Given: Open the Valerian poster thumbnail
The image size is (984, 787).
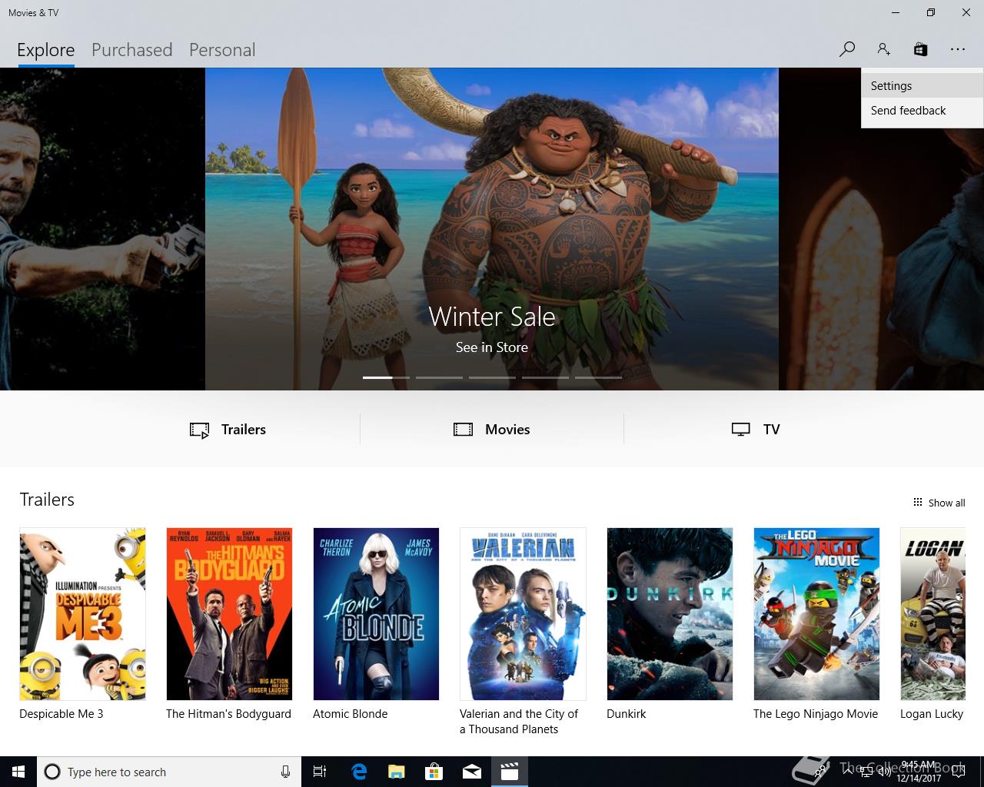Looking at the screenshot, I should pyautogui.click(x=523, y=613).
